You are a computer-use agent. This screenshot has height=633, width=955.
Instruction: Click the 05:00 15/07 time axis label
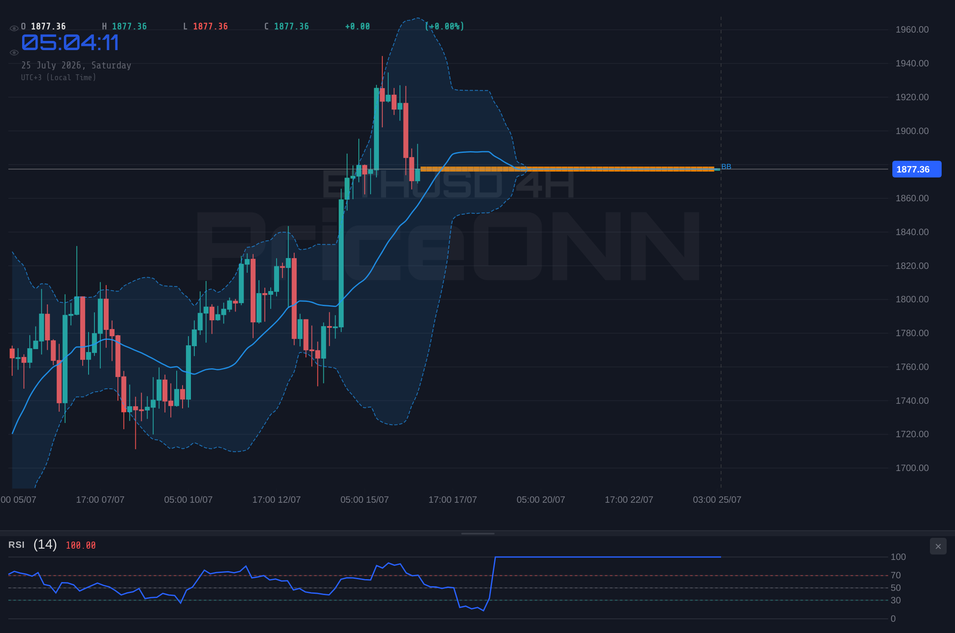(365, 500)
